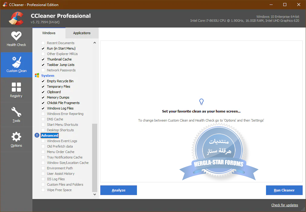Enable Other Explorer MRUs checkbox

click(x=43, y=54)
